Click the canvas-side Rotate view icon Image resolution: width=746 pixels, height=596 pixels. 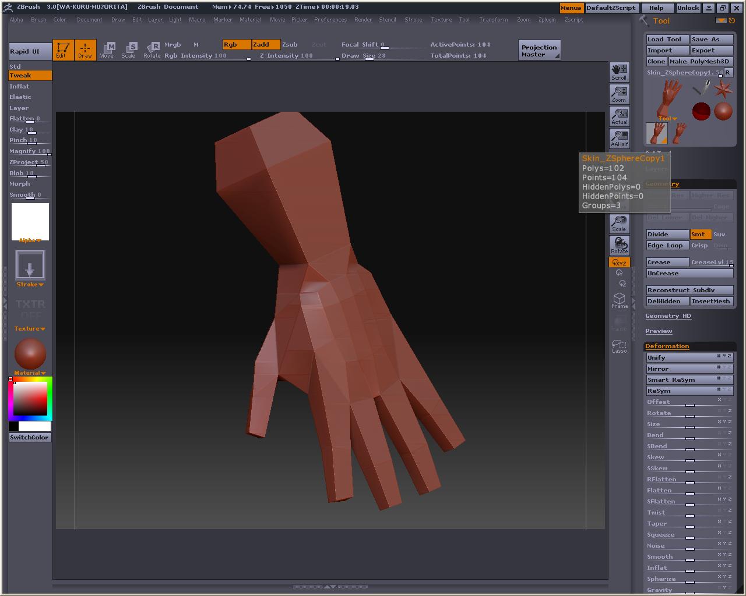point(619,245)
